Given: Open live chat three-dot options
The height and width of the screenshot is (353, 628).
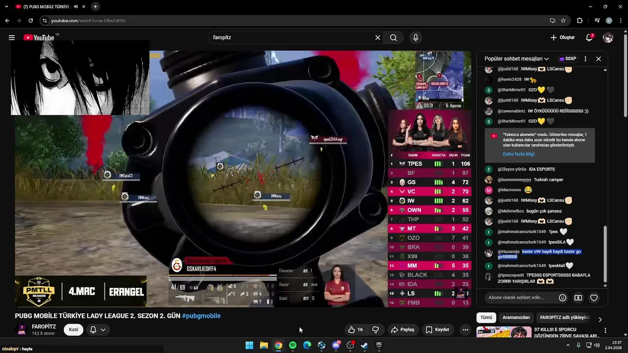Looking at the screenshot, I should coord(585,59).
